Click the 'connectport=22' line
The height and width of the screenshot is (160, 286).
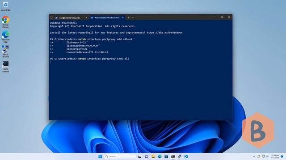click(78, 49)
